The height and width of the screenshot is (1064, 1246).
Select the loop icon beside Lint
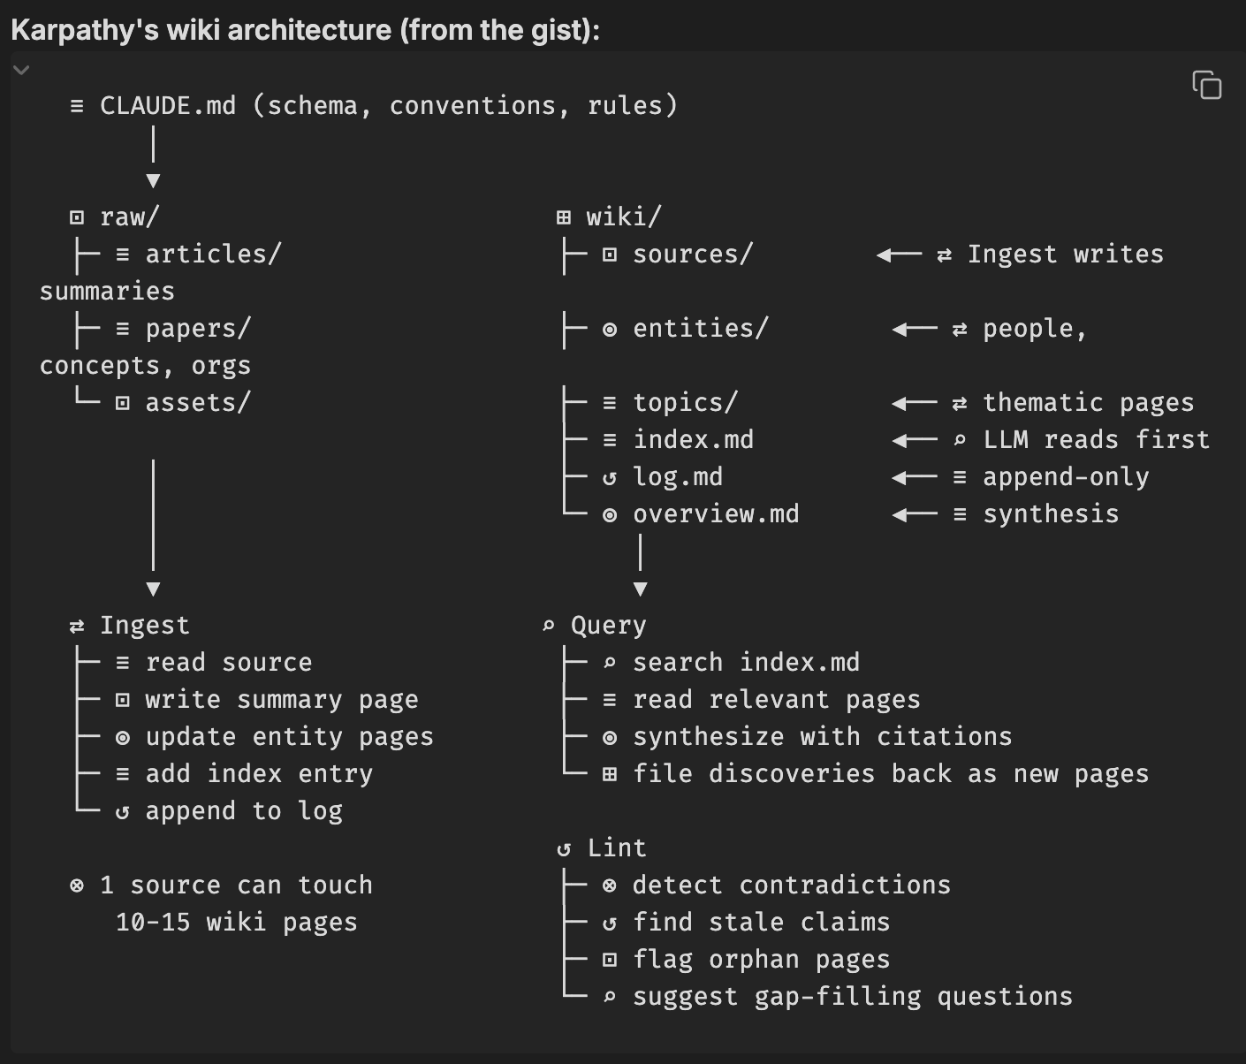(x=564, y=847)
